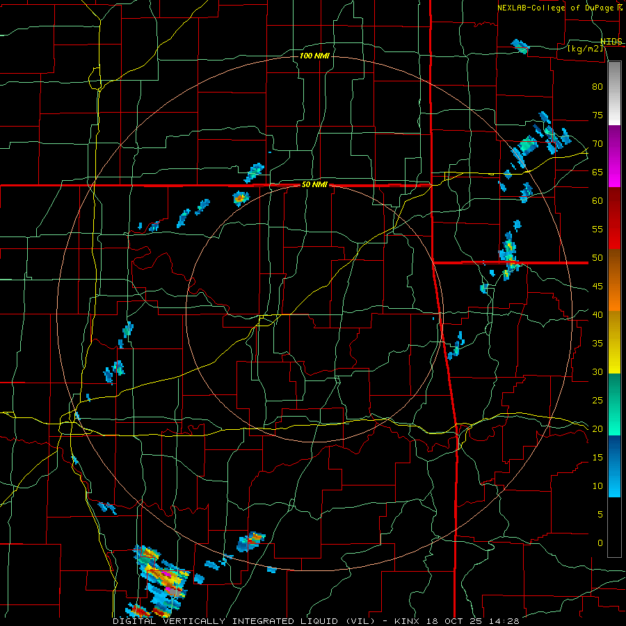
Task: Click the 100 NMI range ring label
Action: pyautogui.click(x=314, y=56)
